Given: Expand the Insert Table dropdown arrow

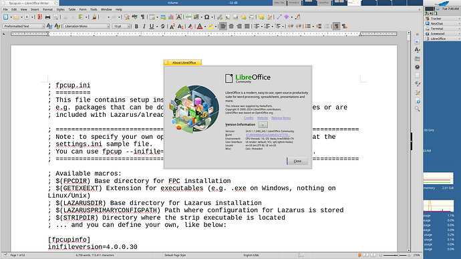Looking at the screenshot, I should click(x=157, y=17).
